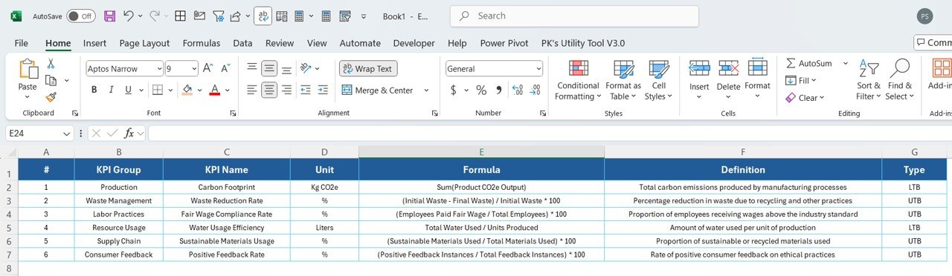Expand Format as Table gallery
This screenshot has height=276, width=952.
pyautogui.click(x=623, y=80)
